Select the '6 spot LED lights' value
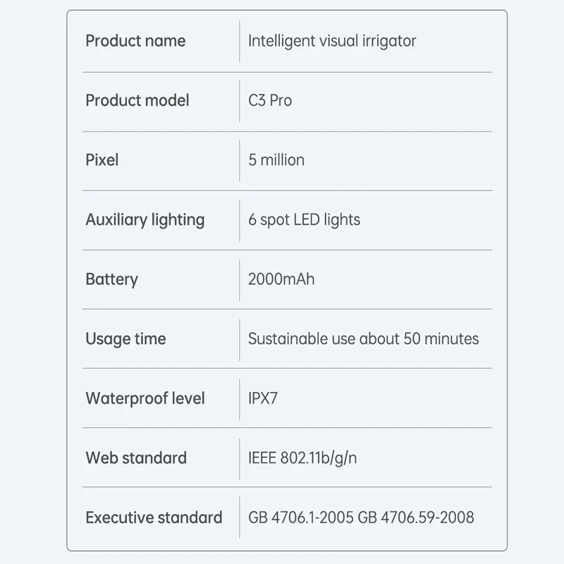The image size is (564, 564). (304, 220)
